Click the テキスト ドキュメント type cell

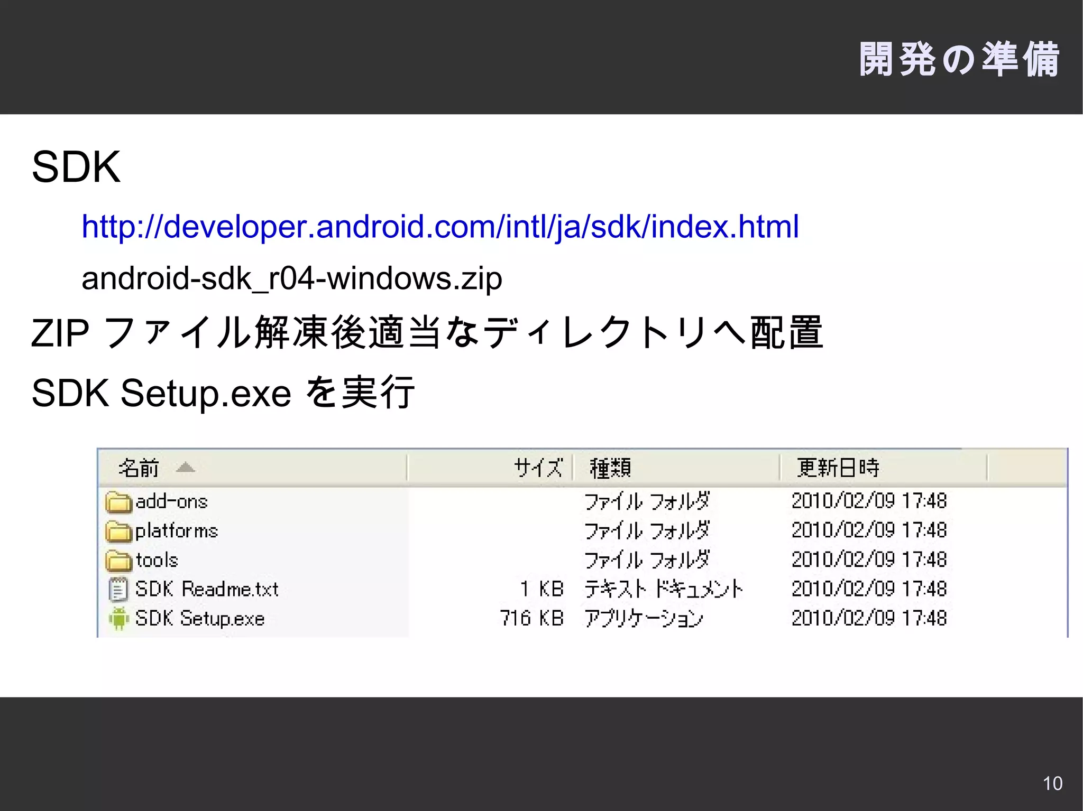[x=664, y=589]
